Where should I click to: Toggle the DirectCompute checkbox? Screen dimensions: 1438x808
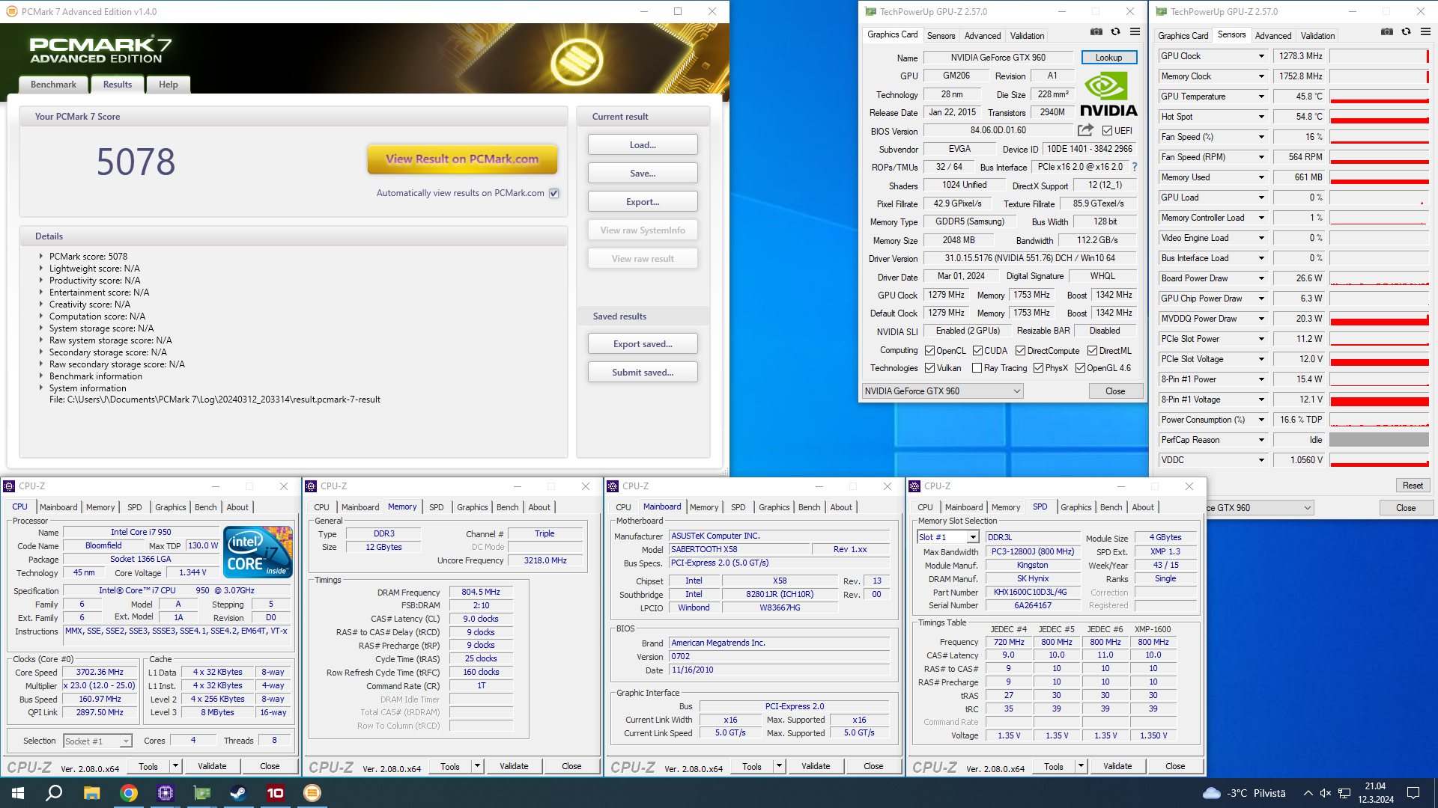1020,351
